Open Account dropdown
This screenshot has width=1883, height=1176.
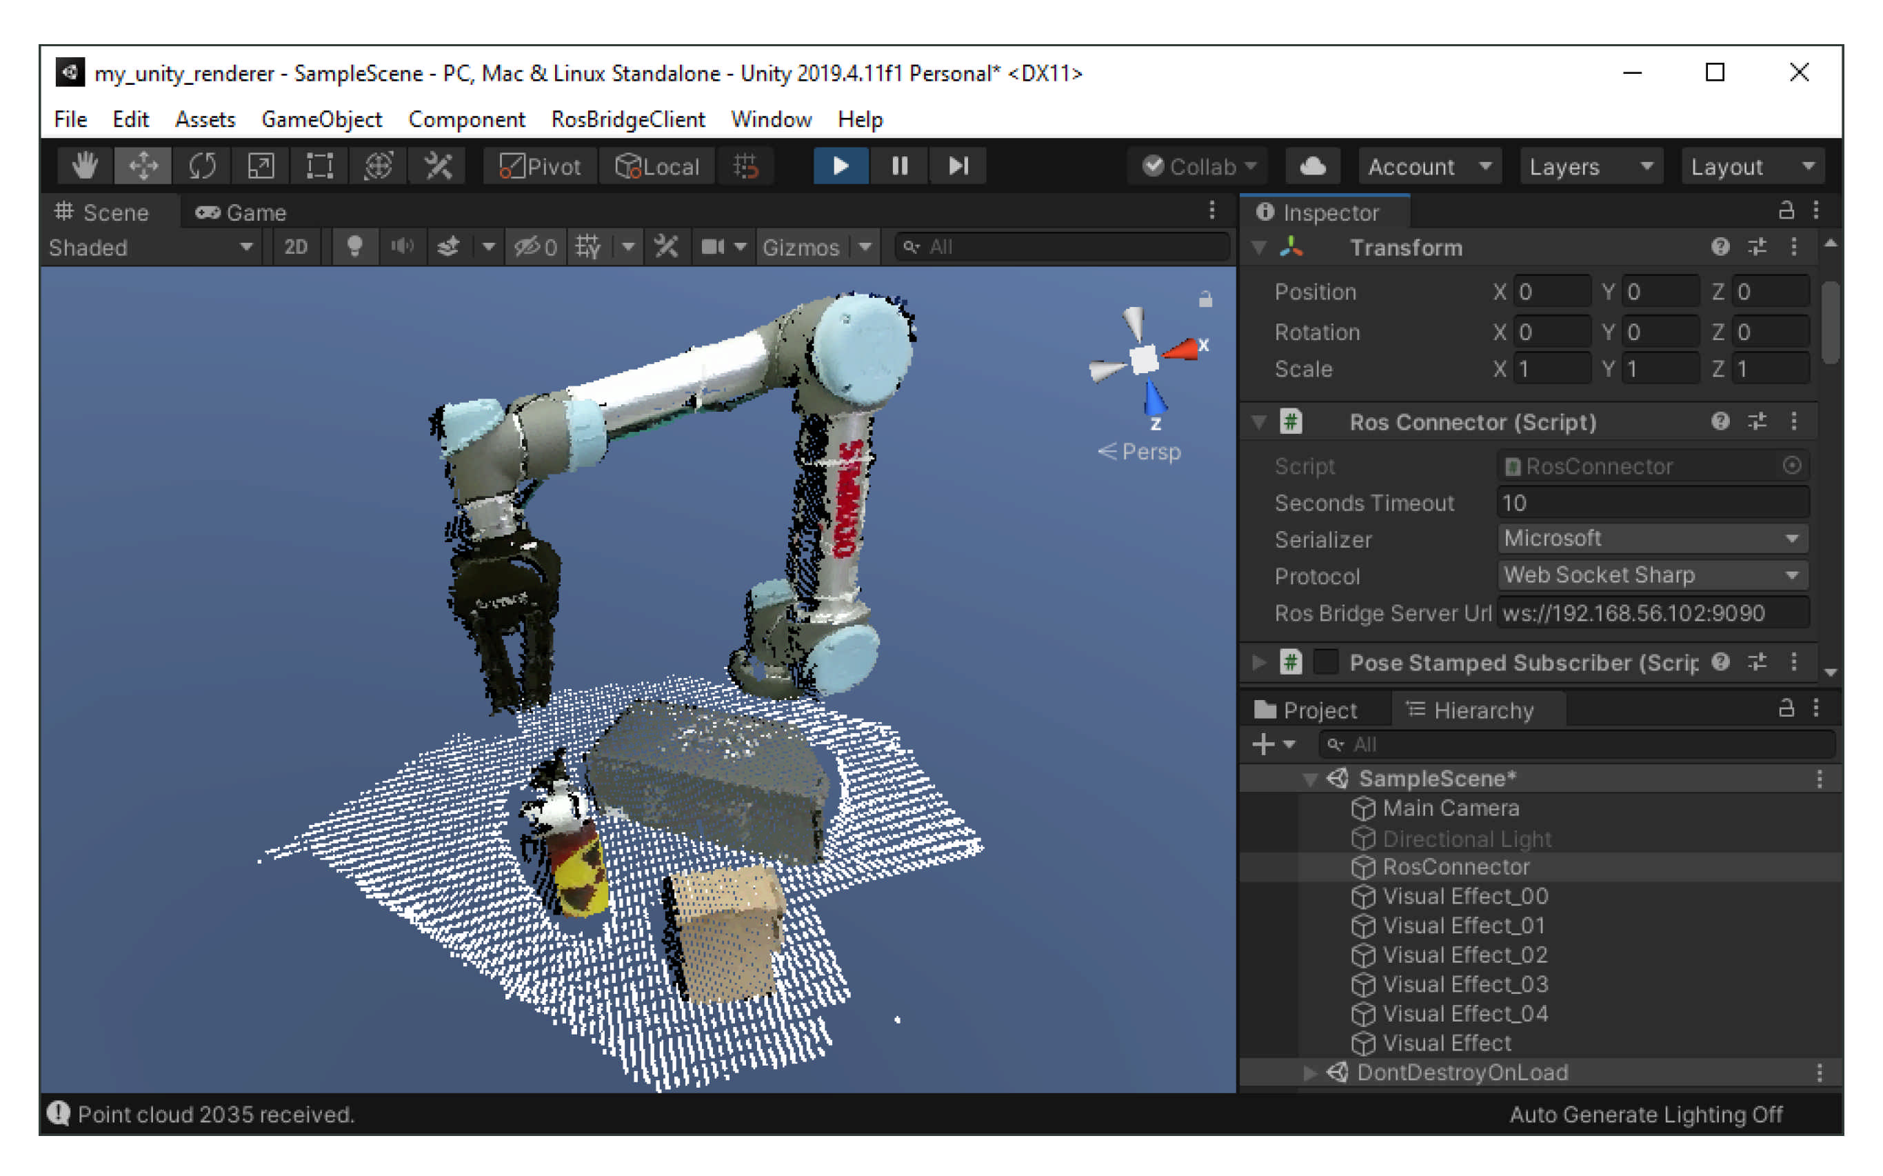(1429, 166)
